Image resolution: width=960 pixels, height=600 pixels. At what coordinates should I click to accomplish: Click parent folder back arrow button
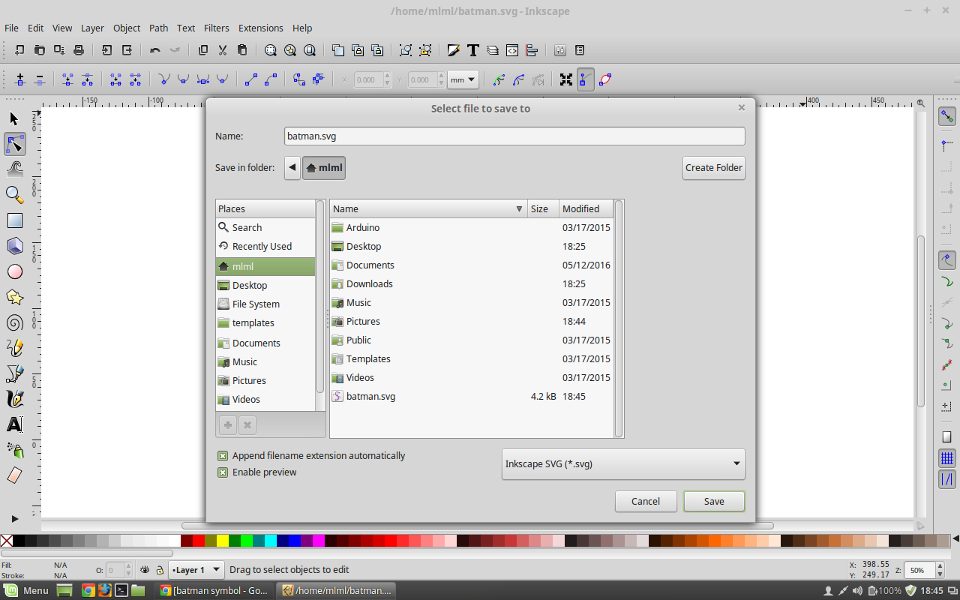(292, 167)
